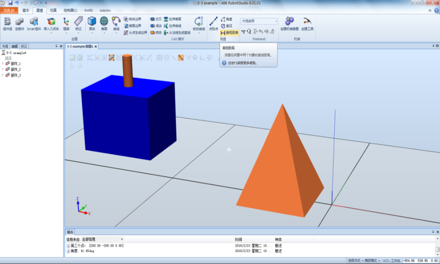Open the left panel options dropdown arrow
Image resolution: width=440 pixels, height=264 pixels.
(x=56, y=46)
